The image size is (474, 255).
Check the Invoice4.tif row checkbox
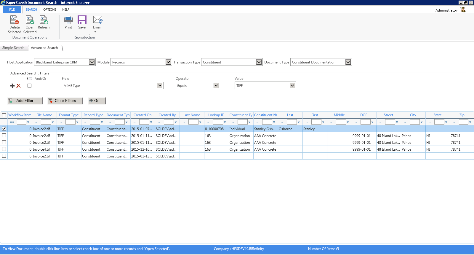tap(4, 149)
